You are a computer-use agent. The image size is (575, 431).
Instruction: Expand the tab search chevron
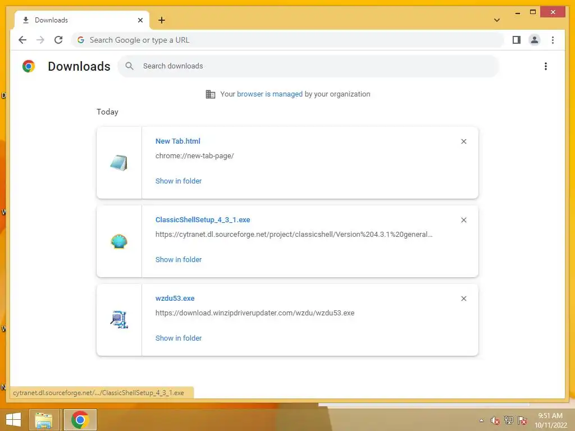pos(497,20)
